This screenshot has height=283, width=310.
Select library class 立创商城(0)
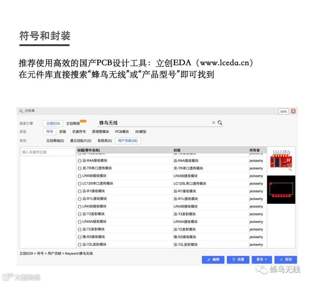tap(55, 141)
